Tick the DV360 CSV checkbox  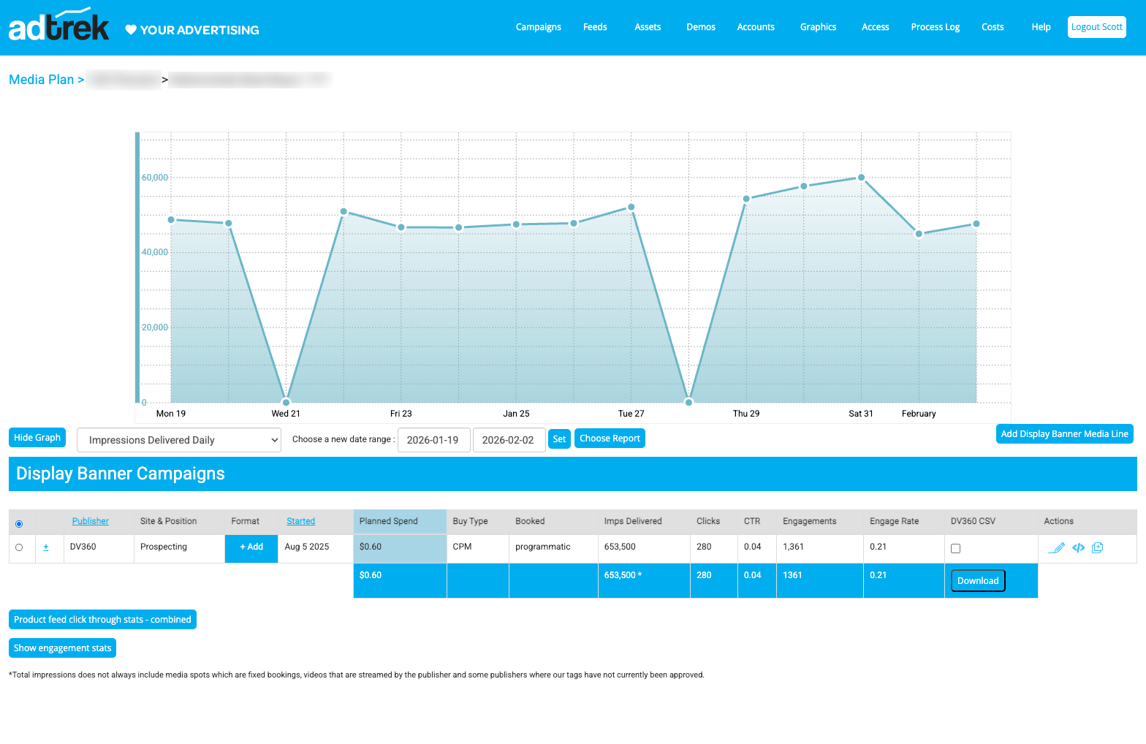pos(955,548)
